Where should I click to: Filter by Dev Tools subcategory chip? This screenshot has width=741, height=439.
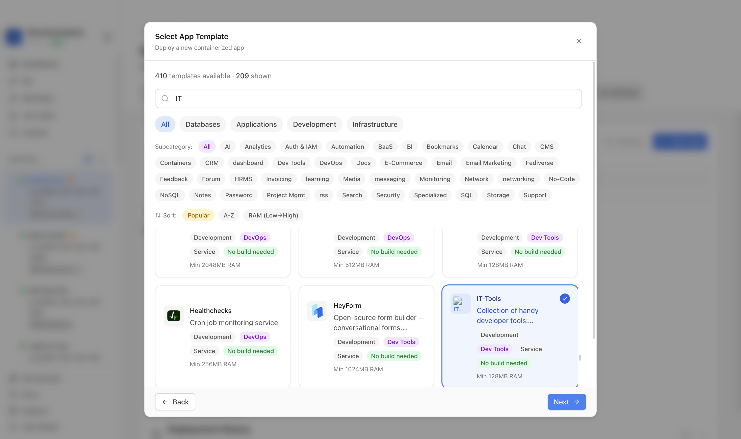291,163
